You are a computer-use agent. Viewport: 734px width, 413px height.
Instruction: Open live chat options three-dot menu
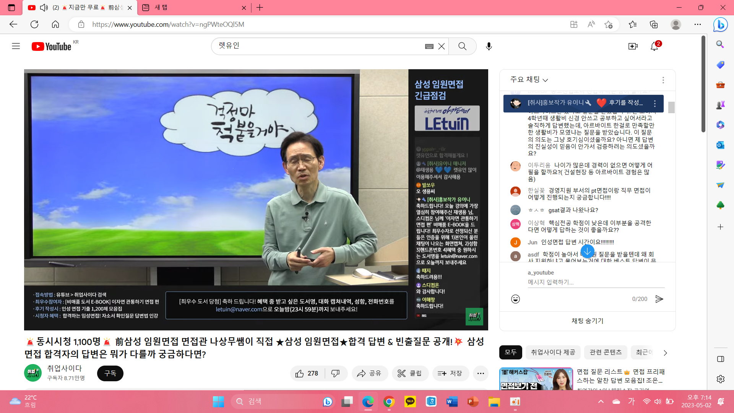pyautogui.click(x=663, y=80)
